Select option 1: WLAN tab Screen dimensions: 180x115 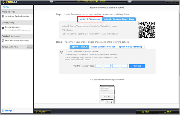pyautogui.click(x=79, y=47)
